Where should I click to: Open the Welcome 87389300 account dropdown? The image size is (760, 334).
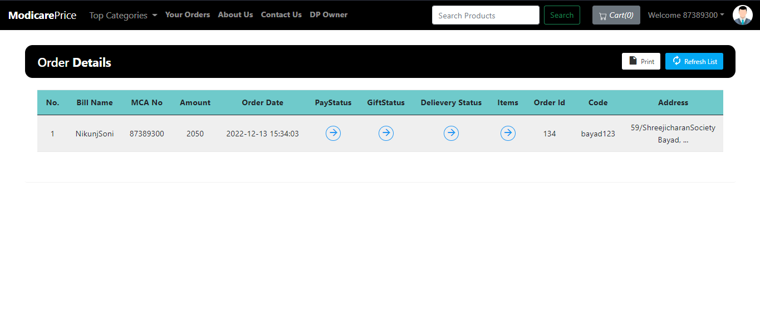tap(686, 15)
